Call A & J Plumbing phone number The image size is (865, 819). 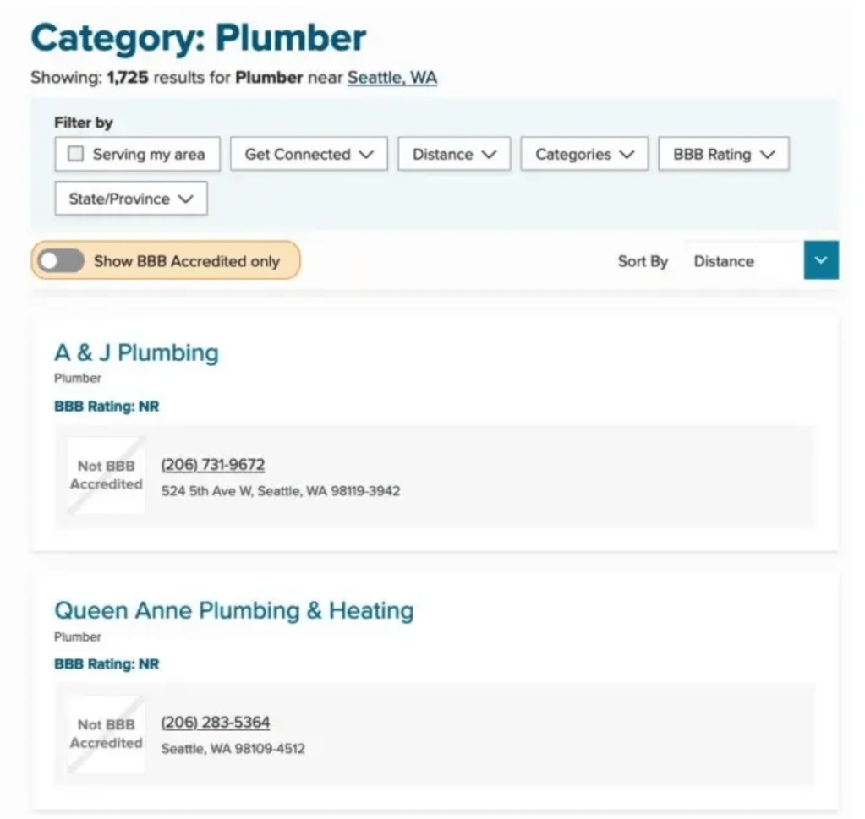click(212, 465)
